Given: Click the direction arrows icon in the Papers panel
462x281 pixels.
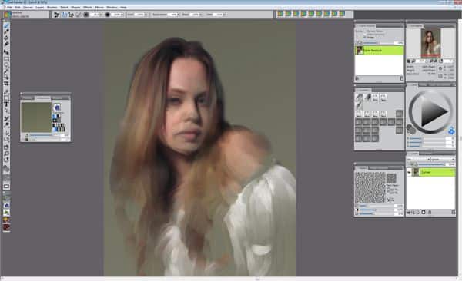Looking at the screenshot, I should point(391,200).
